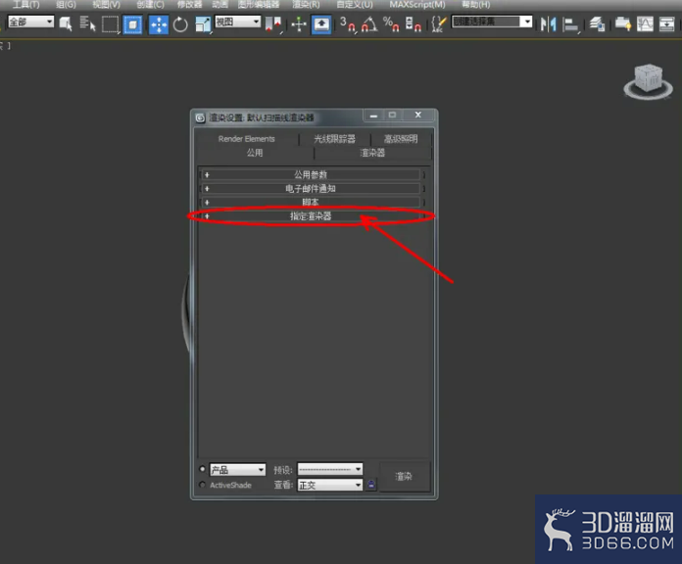Activate the Select and Rotate tool
This screenshot has height=564, width=682.
180,24
